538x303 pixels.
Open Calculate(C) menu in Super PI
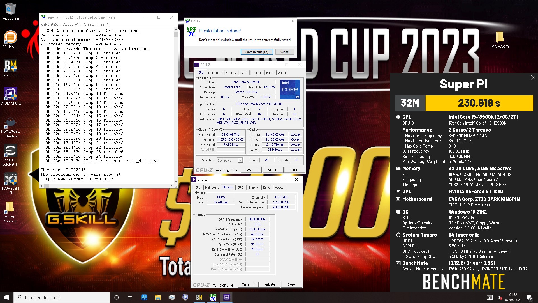pyautogui.click(x=50, y=24)
